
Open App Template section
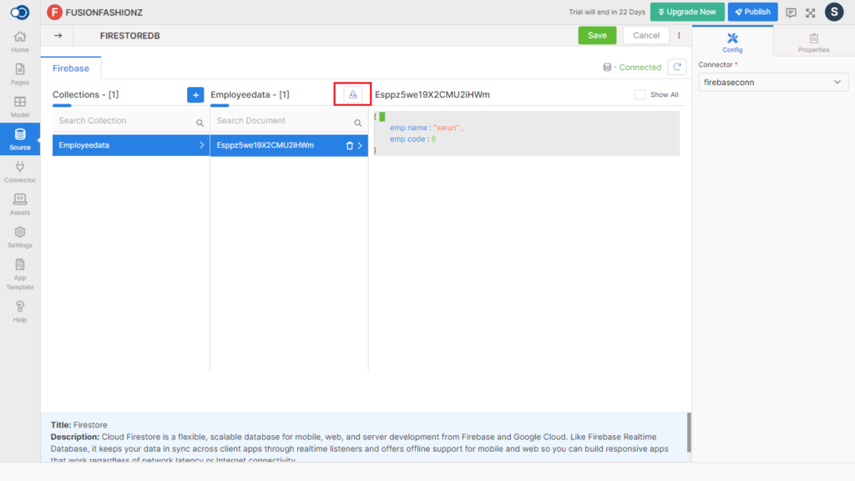(20, 274)
